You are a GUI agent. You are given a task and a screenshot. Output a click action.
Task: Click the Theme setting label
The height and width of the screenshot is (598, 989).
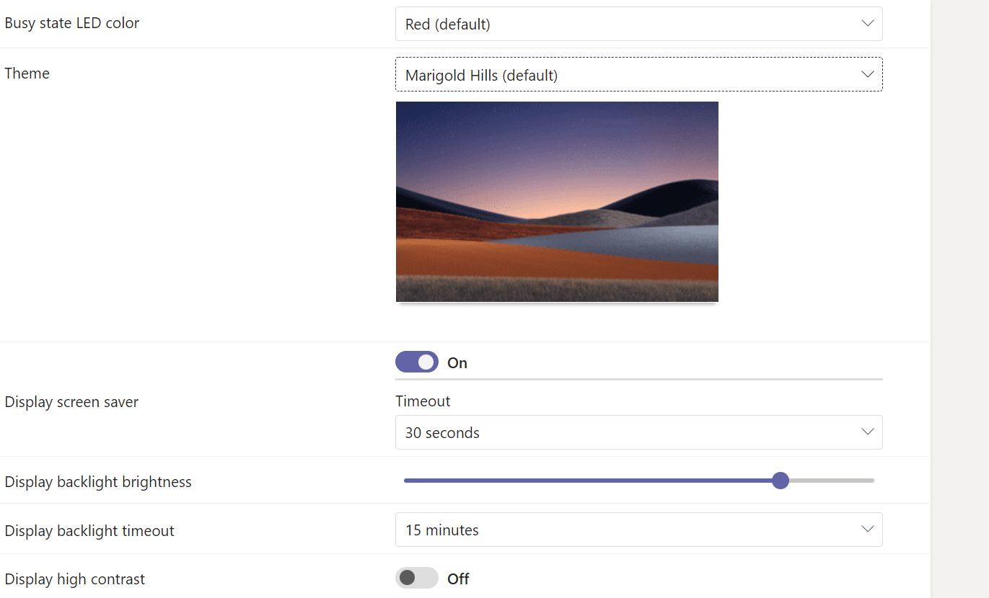point(27,73)
